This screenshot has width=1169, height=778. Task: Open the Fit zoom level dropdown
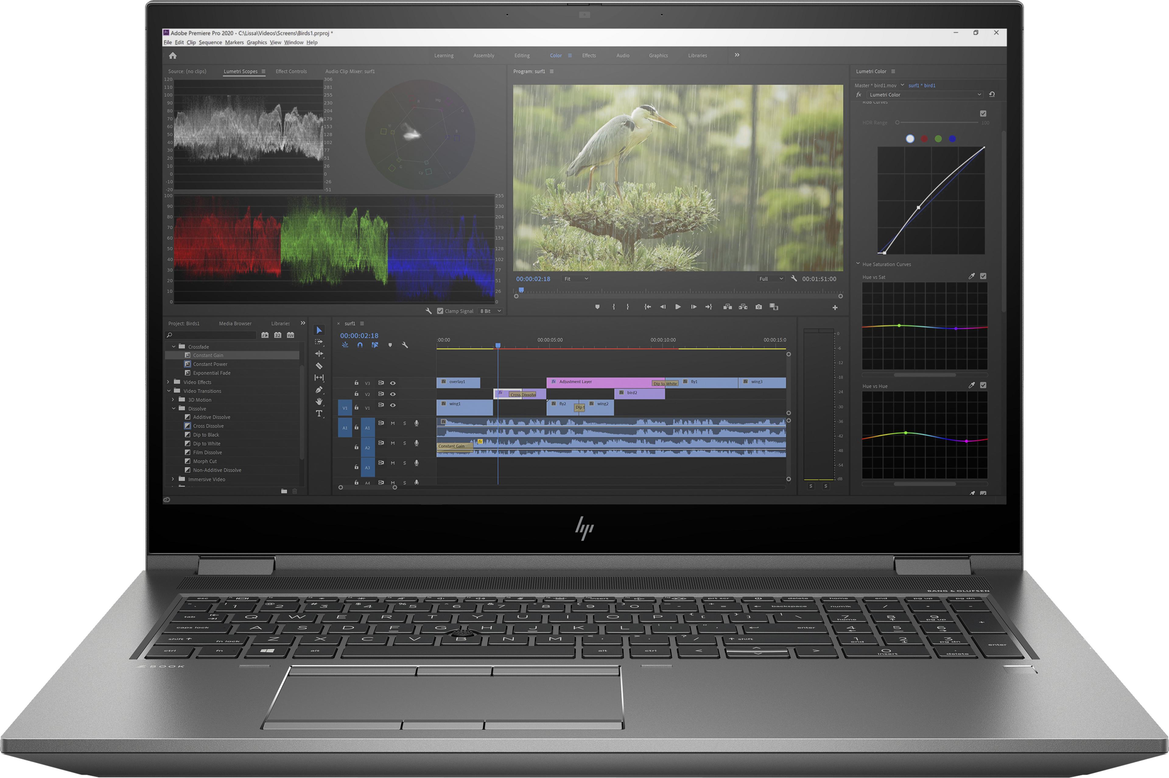(576, 279)
